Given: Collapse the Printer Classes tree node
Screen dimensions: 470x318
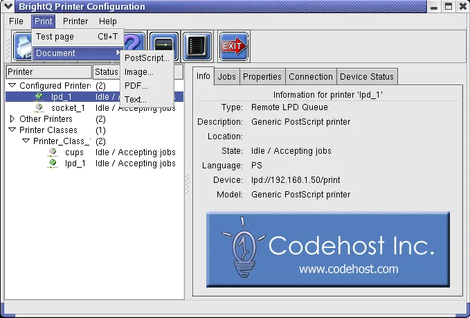Looking at the screenshot, I should pyautogui.click(x=12, y=130).
